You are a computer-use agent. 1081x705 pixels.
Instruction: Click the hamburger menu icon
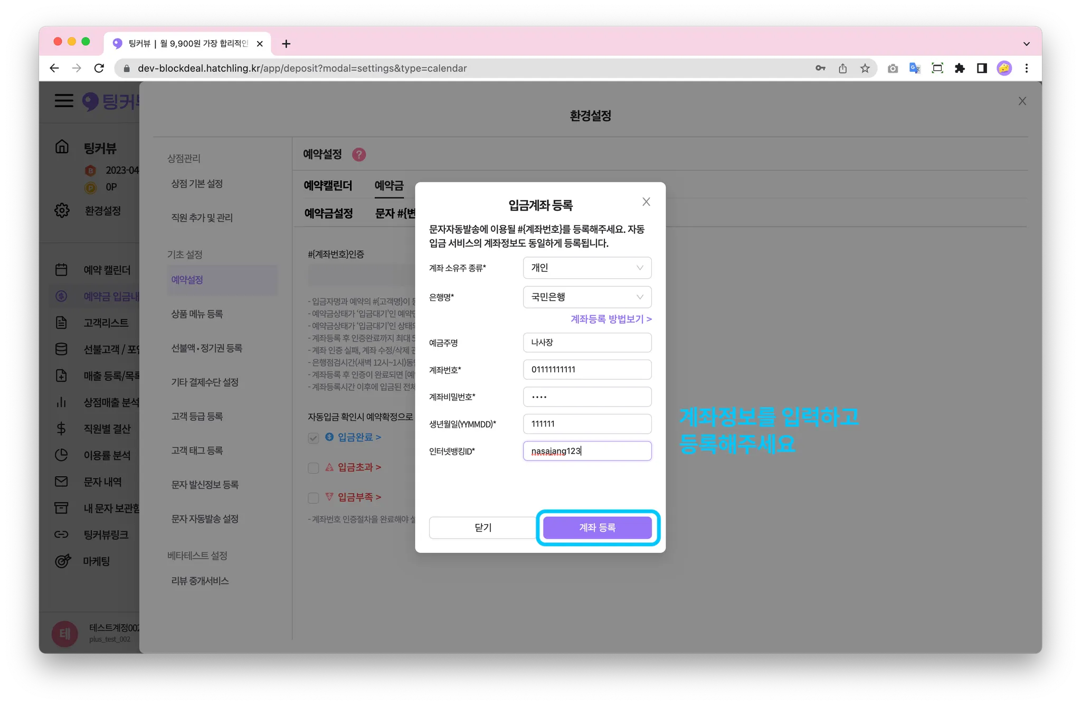pos(64,100)
